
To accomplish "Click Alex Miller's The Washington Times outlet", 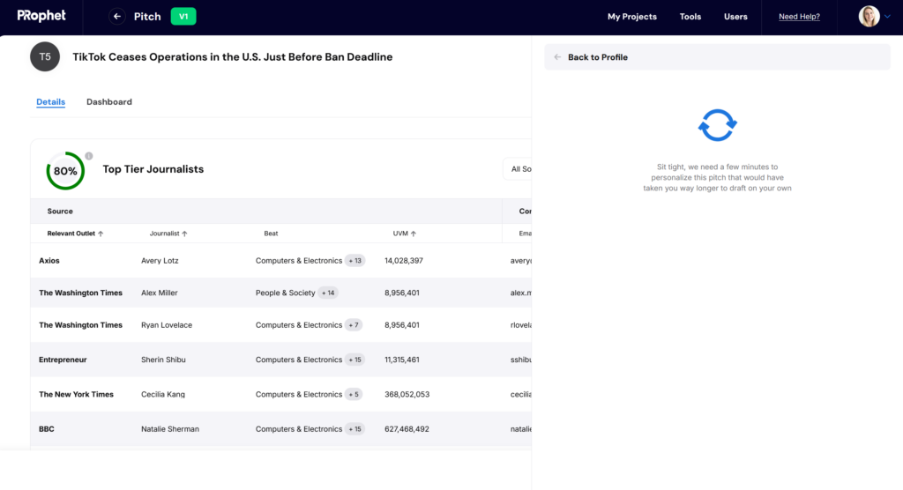I will pos(80,293).
